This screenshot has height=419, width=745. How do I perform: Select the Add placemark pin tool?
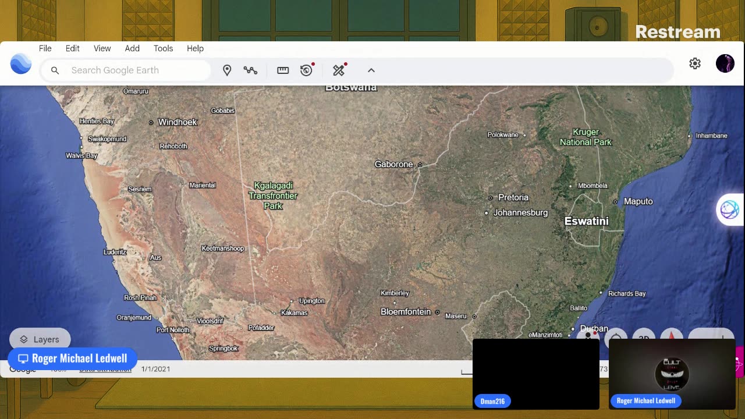pos(227,70)
